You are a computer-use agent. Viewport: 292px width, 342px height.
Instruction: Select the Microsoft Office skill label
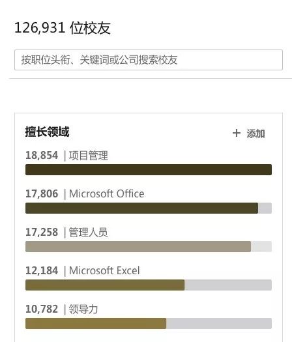click(x=106, y=194)
